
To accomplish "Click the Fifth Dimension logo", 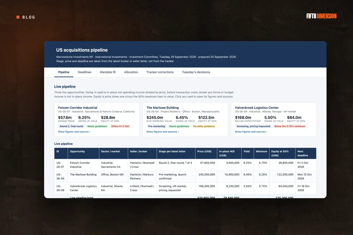I will pyautogui.click(x=322, y=16).
